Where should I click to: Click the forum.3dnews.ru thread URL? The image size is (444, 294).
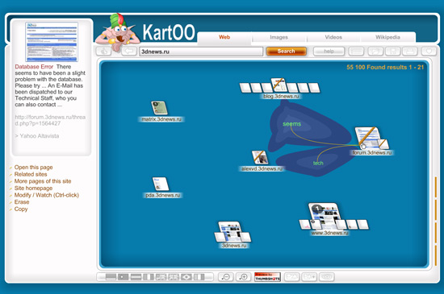50,120
